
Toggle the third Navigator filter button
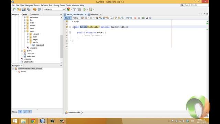tap(29, 112)
